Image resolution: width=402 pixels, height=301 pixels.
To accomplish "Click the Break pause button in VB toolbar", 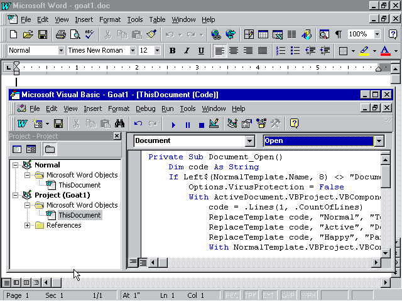I will 188,125.
